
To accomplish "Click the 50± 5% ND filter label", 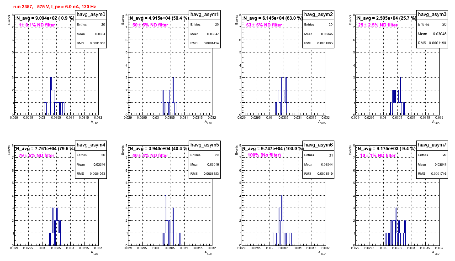I will point(150,25).
